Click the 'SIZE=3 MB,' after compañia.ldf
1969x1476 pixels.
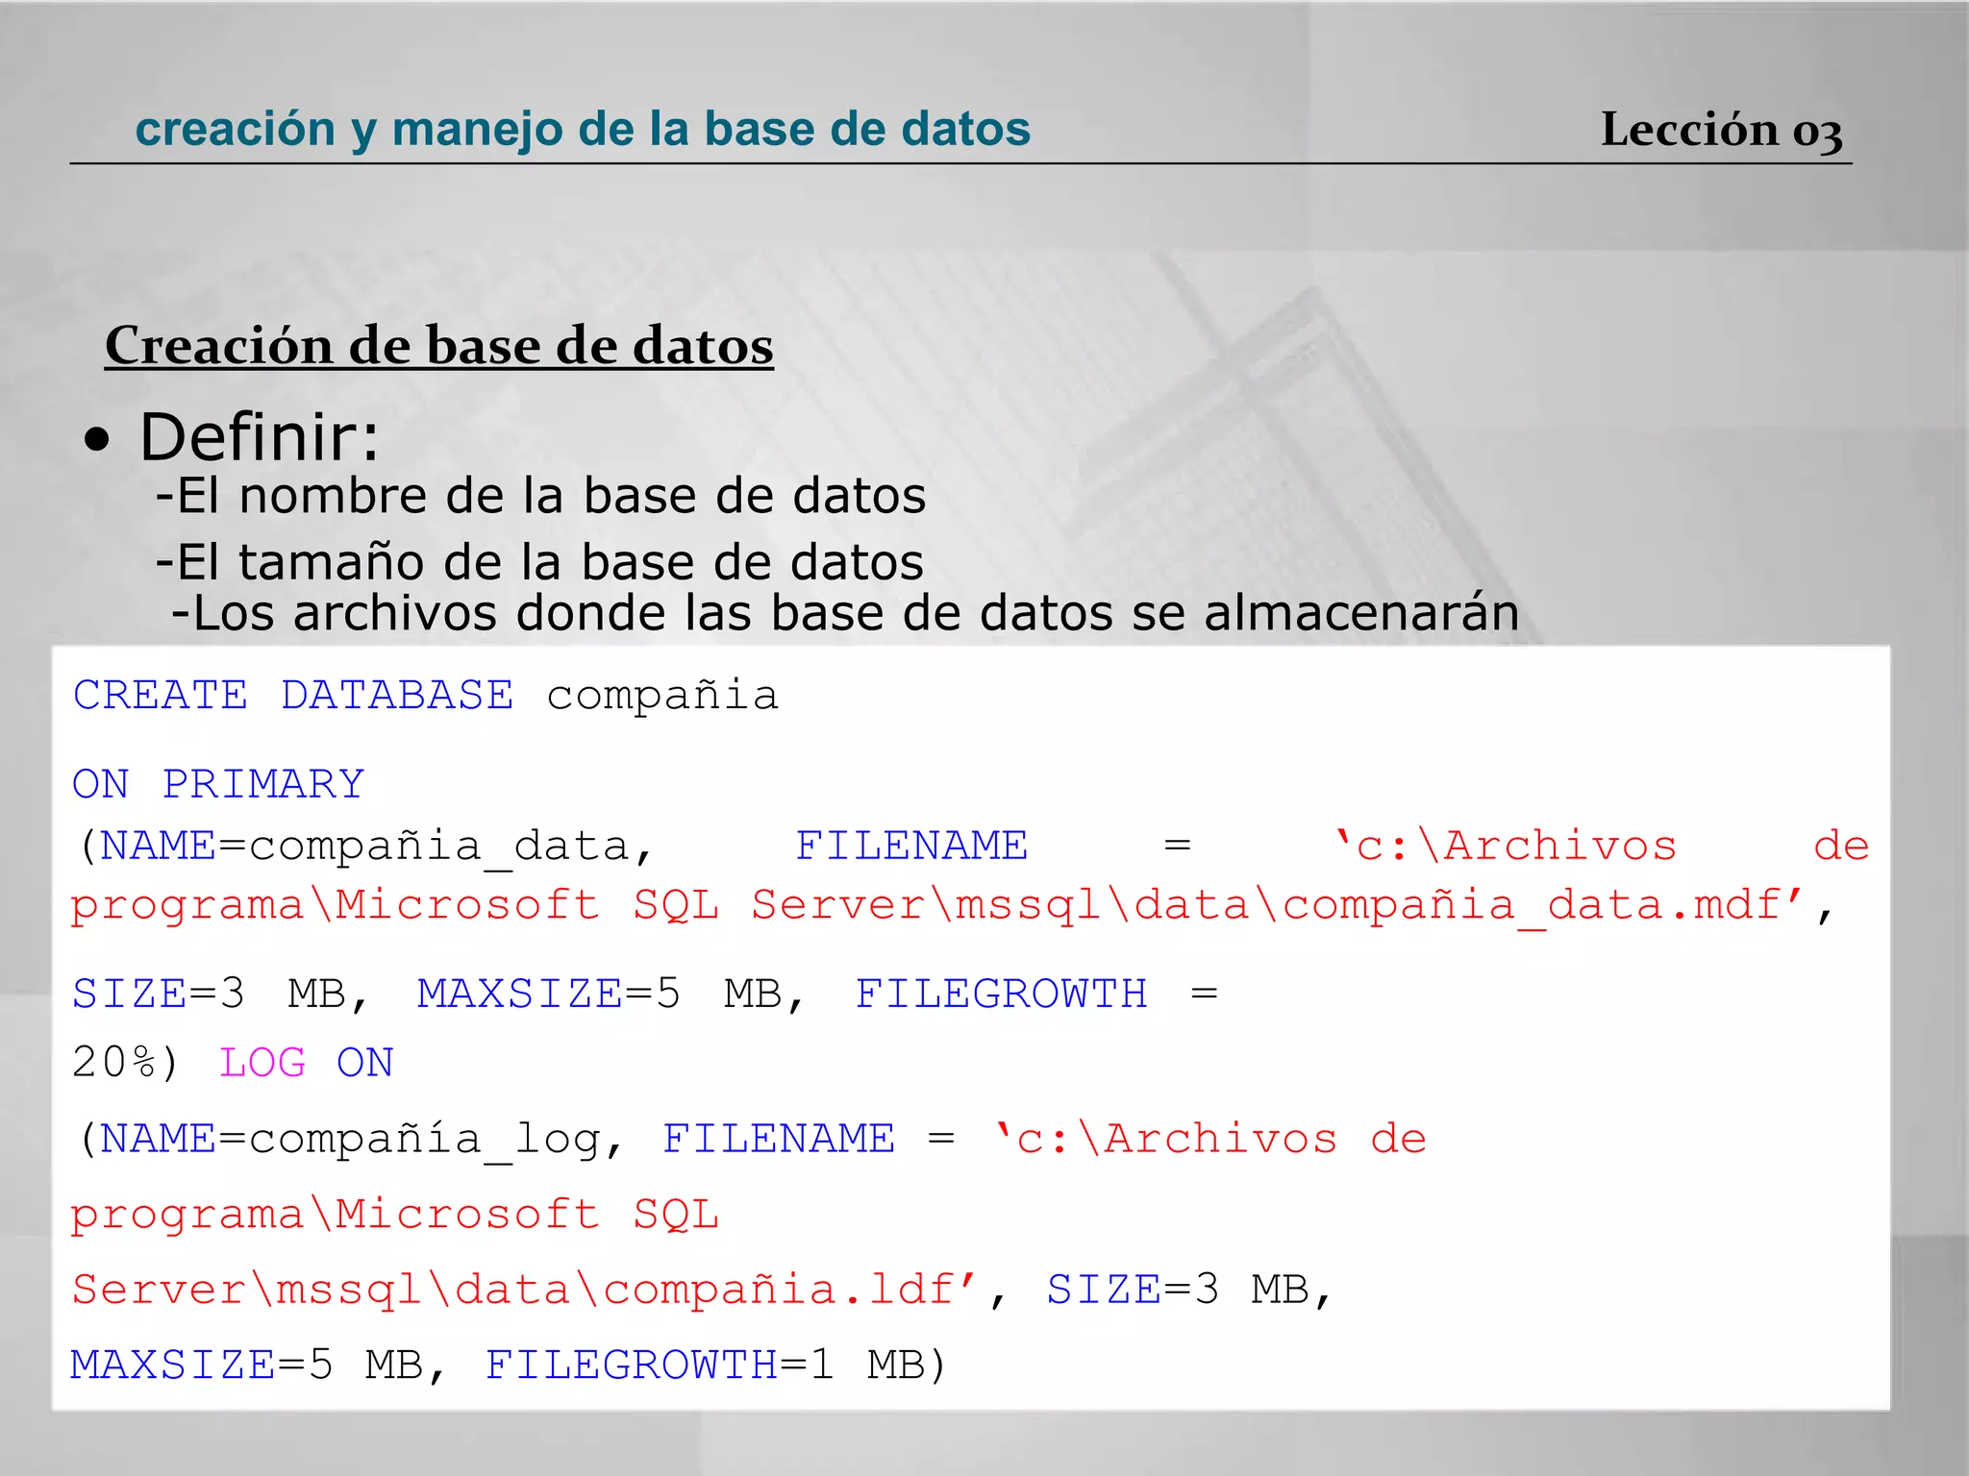click(1188, 1290)
